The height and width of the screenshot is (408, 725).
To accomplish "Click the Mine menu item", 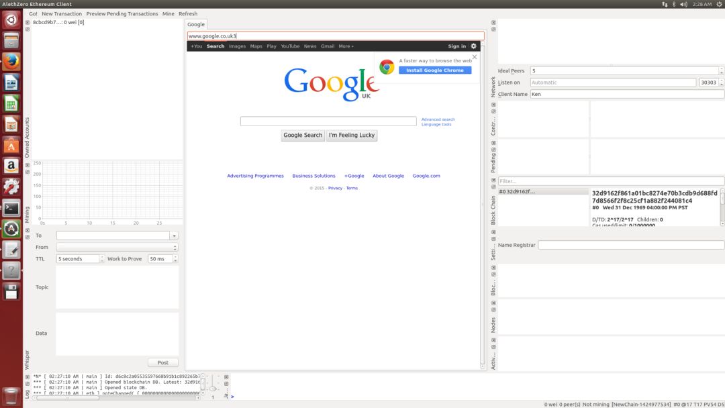I will pyautogui.click(x=168, y=14).
